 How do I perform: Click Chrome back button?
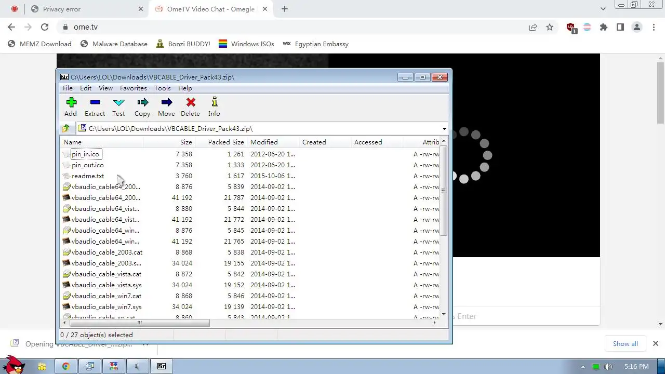click(11, 27)
